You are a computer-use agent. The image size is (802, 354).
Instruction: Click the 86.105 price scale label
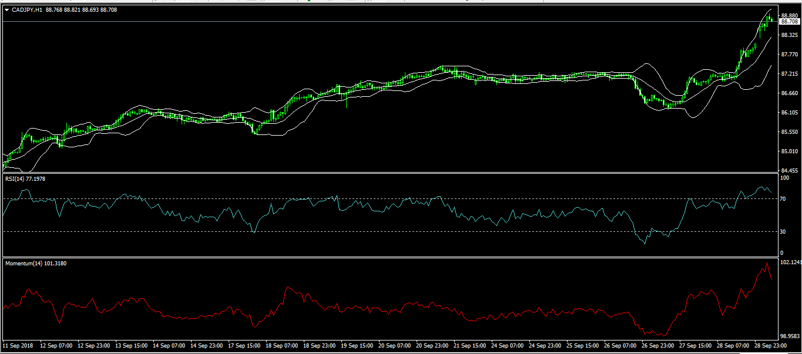coord(788,113)
